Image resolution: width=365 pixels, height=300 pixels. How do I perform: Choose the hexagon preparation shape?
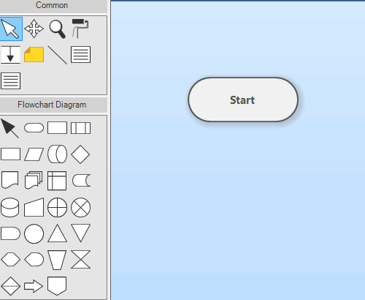point(10,260)
